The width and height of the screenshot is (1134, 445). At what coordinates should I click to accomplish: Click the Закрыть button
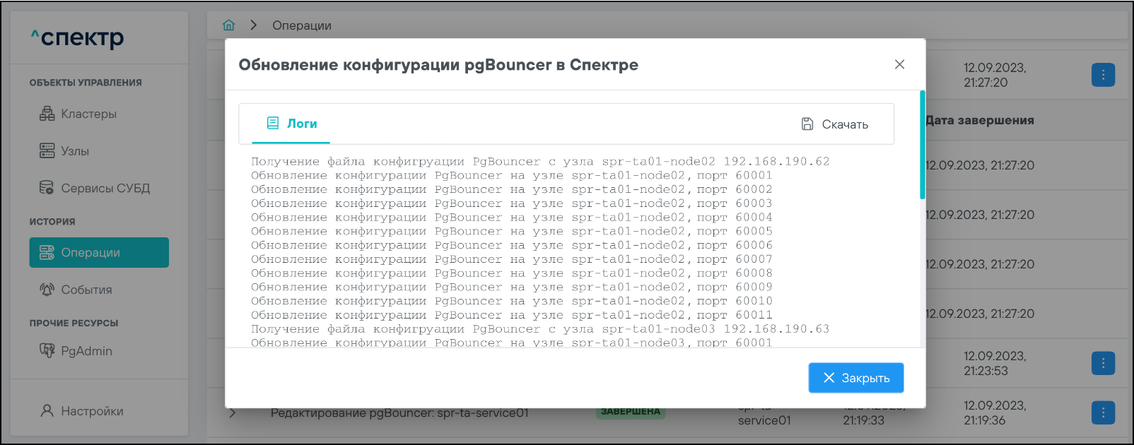[x=856, y=378]
